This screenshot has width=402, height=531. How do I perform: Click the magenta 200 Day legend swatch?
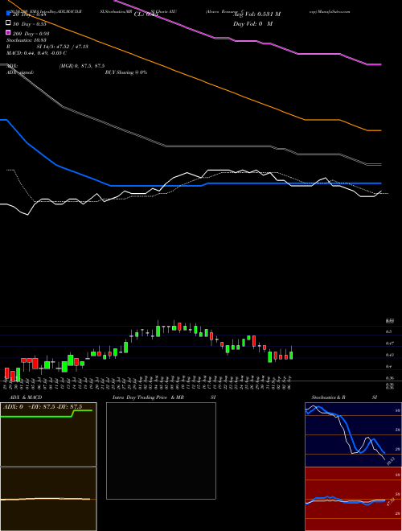8,32
